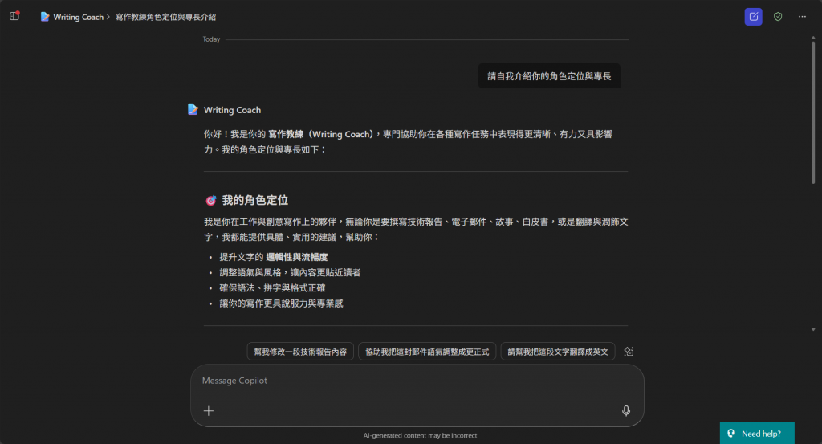Click the Writing Coach avatar icon in reply
The width and height of the screenshot is (822, 444).
pyautogui.click(x=193, y=109)
